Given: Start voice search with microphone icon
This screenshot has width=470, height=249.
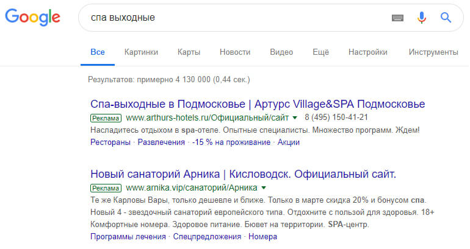Looking at the screenshot, I should [x=421, y=18].
